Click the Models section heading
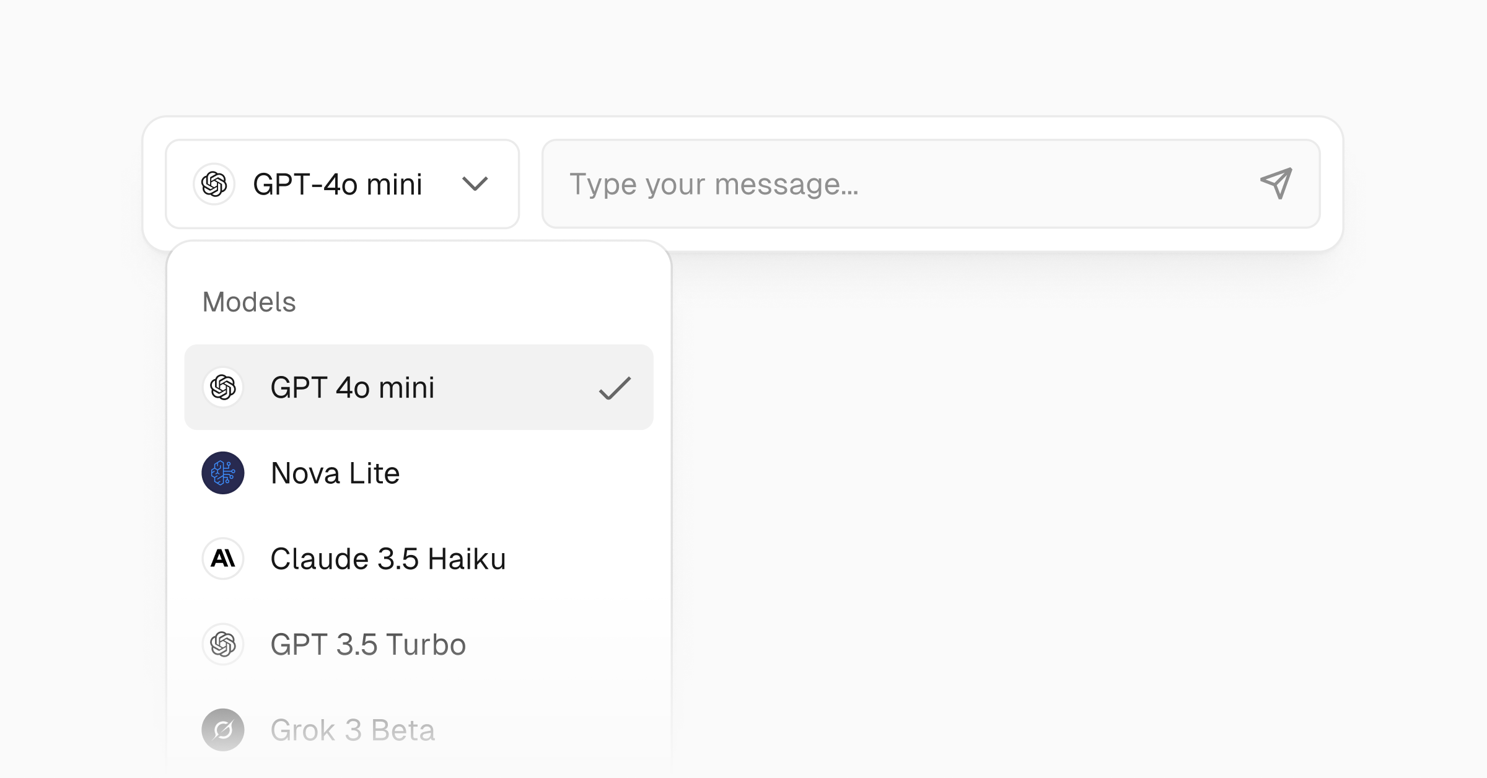 click(249, 302)
